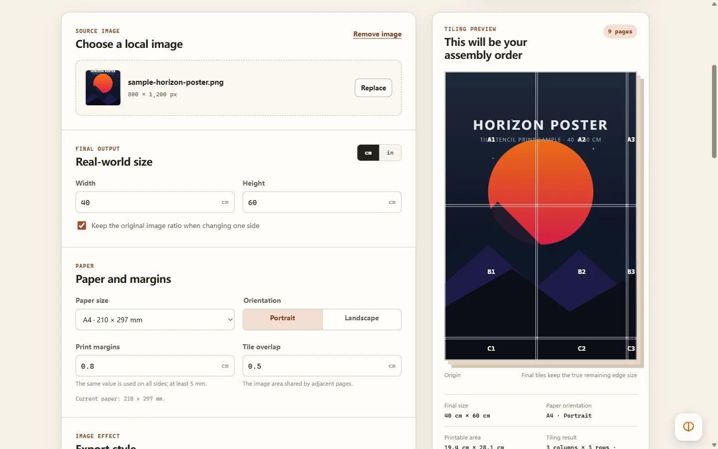Switch units to inches
Viewport: 718px width, 449px height.
[390, 153]
